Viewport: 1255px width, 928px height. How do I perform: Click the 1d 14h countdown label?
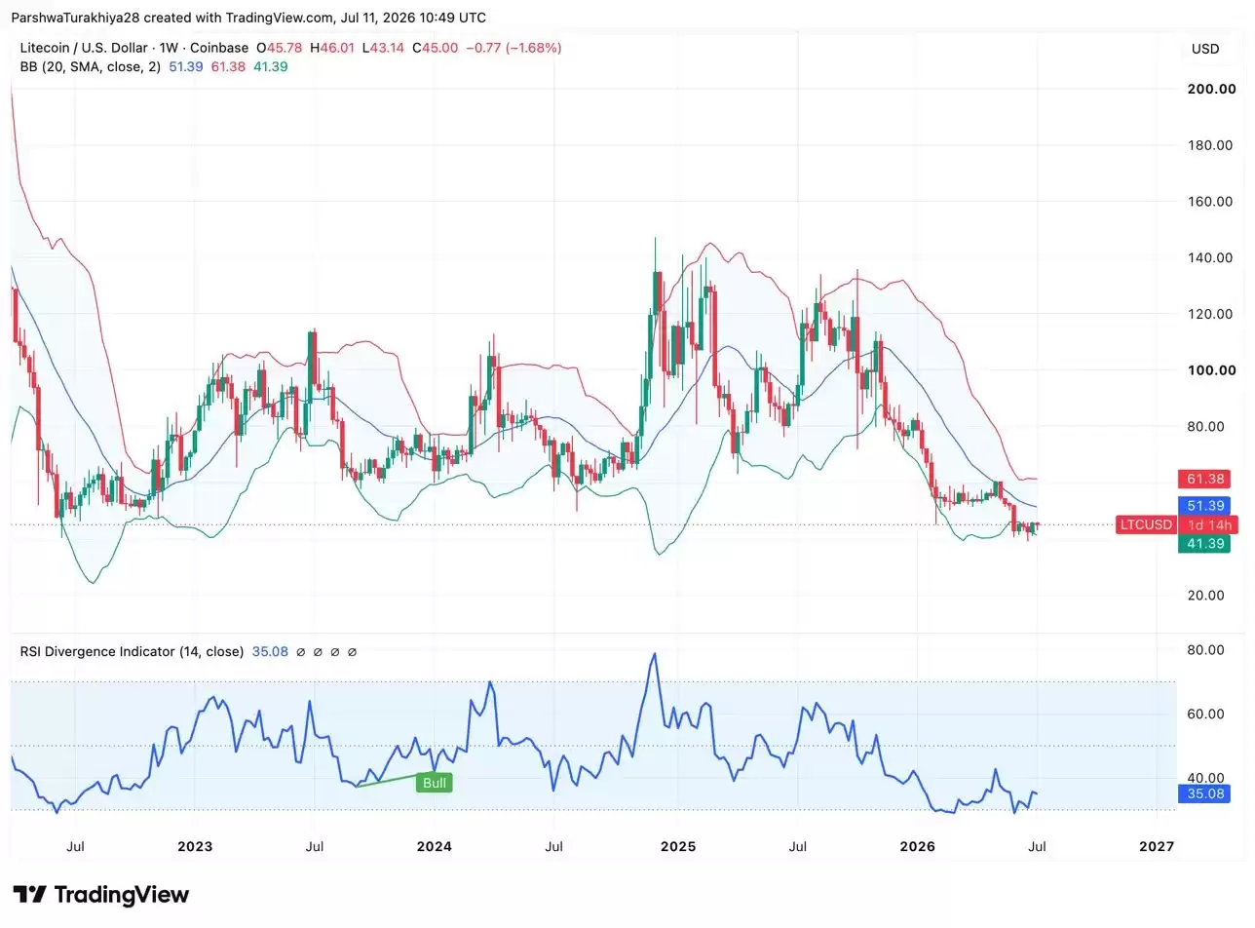point(1208,525)
